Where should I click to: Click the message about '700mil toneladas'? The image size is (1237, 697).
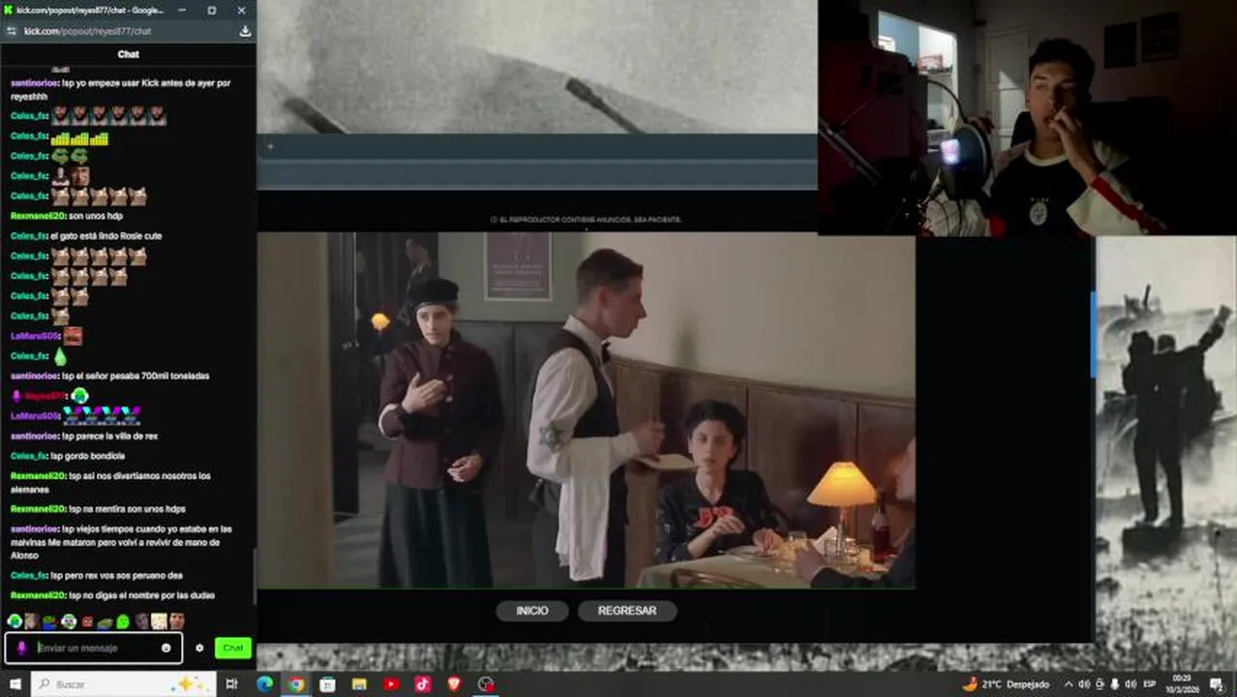[135, 376]
